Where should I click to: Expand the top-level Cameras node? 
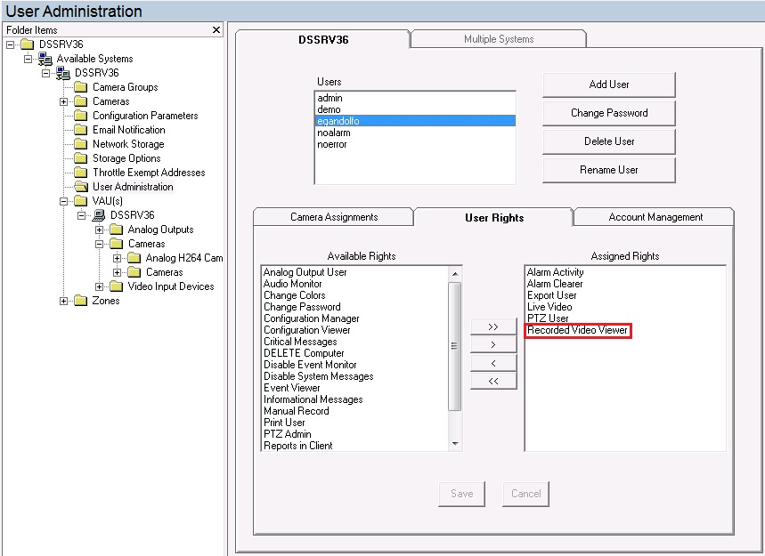tap(61, 101)
